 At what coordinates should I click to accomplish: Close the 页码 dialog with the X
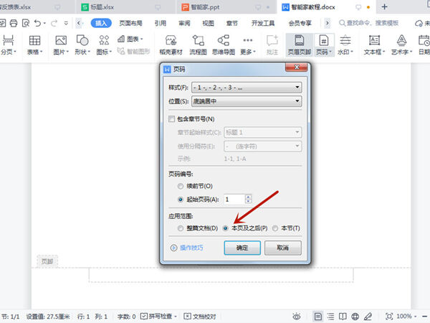click(297, 67)
